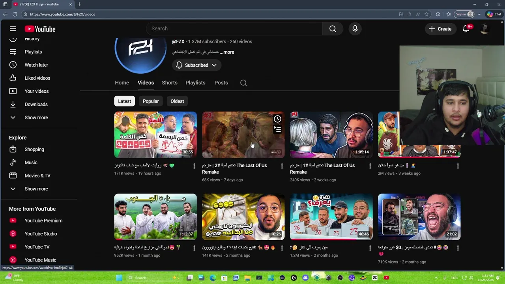Click the search magnifier button
The width and height of the screenshot is (505, 284).
click(x=333, y=29)
